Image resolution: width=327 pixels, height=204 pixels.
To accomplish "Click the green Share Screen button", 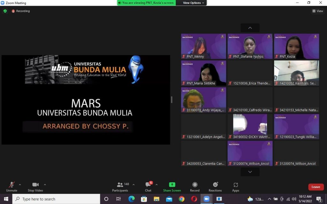I will click(172, 187).
